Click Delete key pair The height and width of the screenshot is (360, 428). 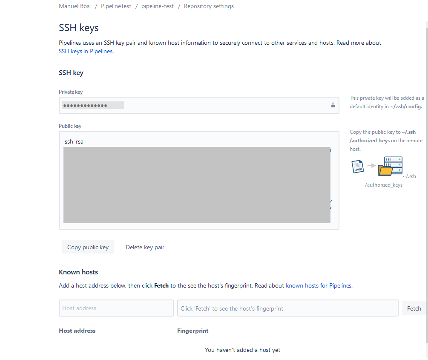click(x=145, y=247)
